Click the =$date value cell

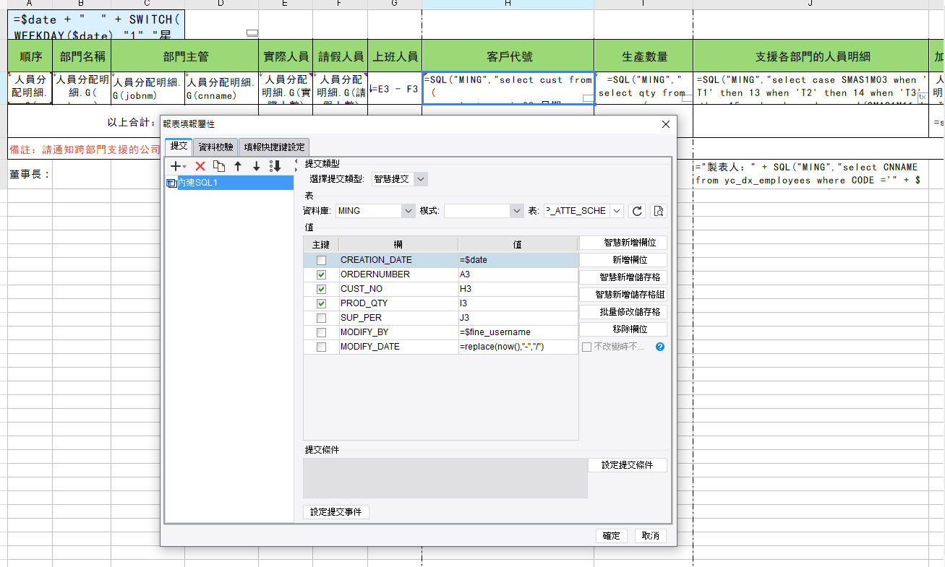518,260
